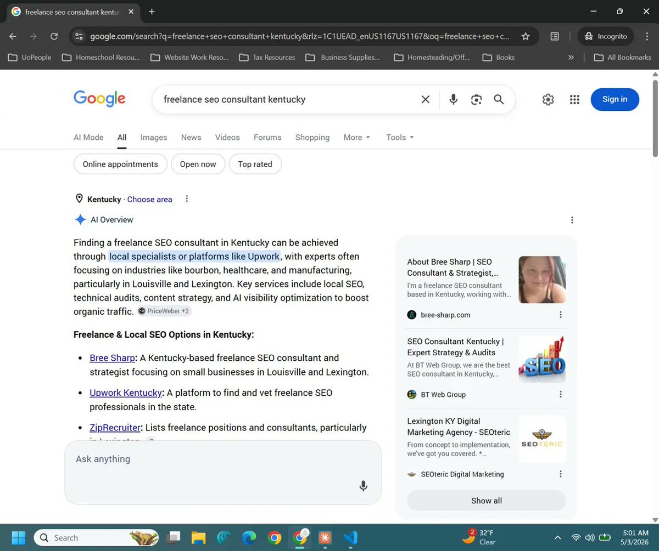
Task: Show all bookmarks overflow chevron
Action: 571,57
